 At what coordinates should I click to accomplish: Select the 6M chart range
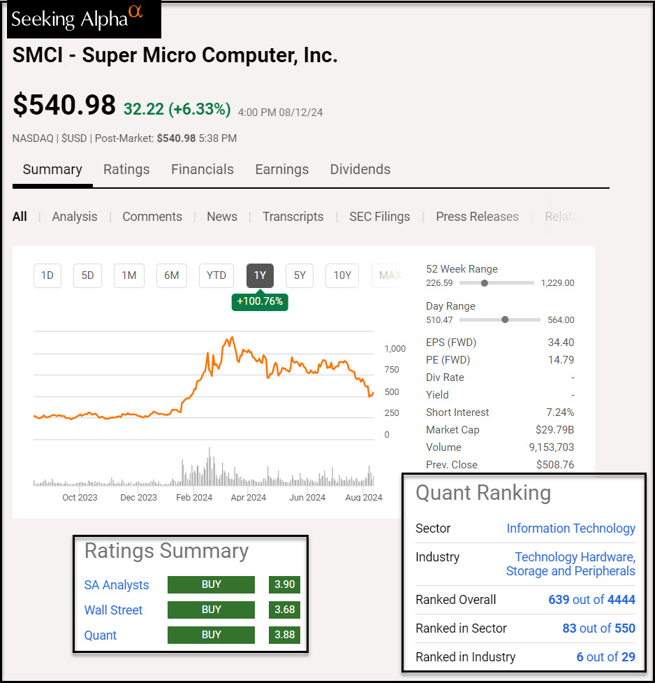(171, 275)
